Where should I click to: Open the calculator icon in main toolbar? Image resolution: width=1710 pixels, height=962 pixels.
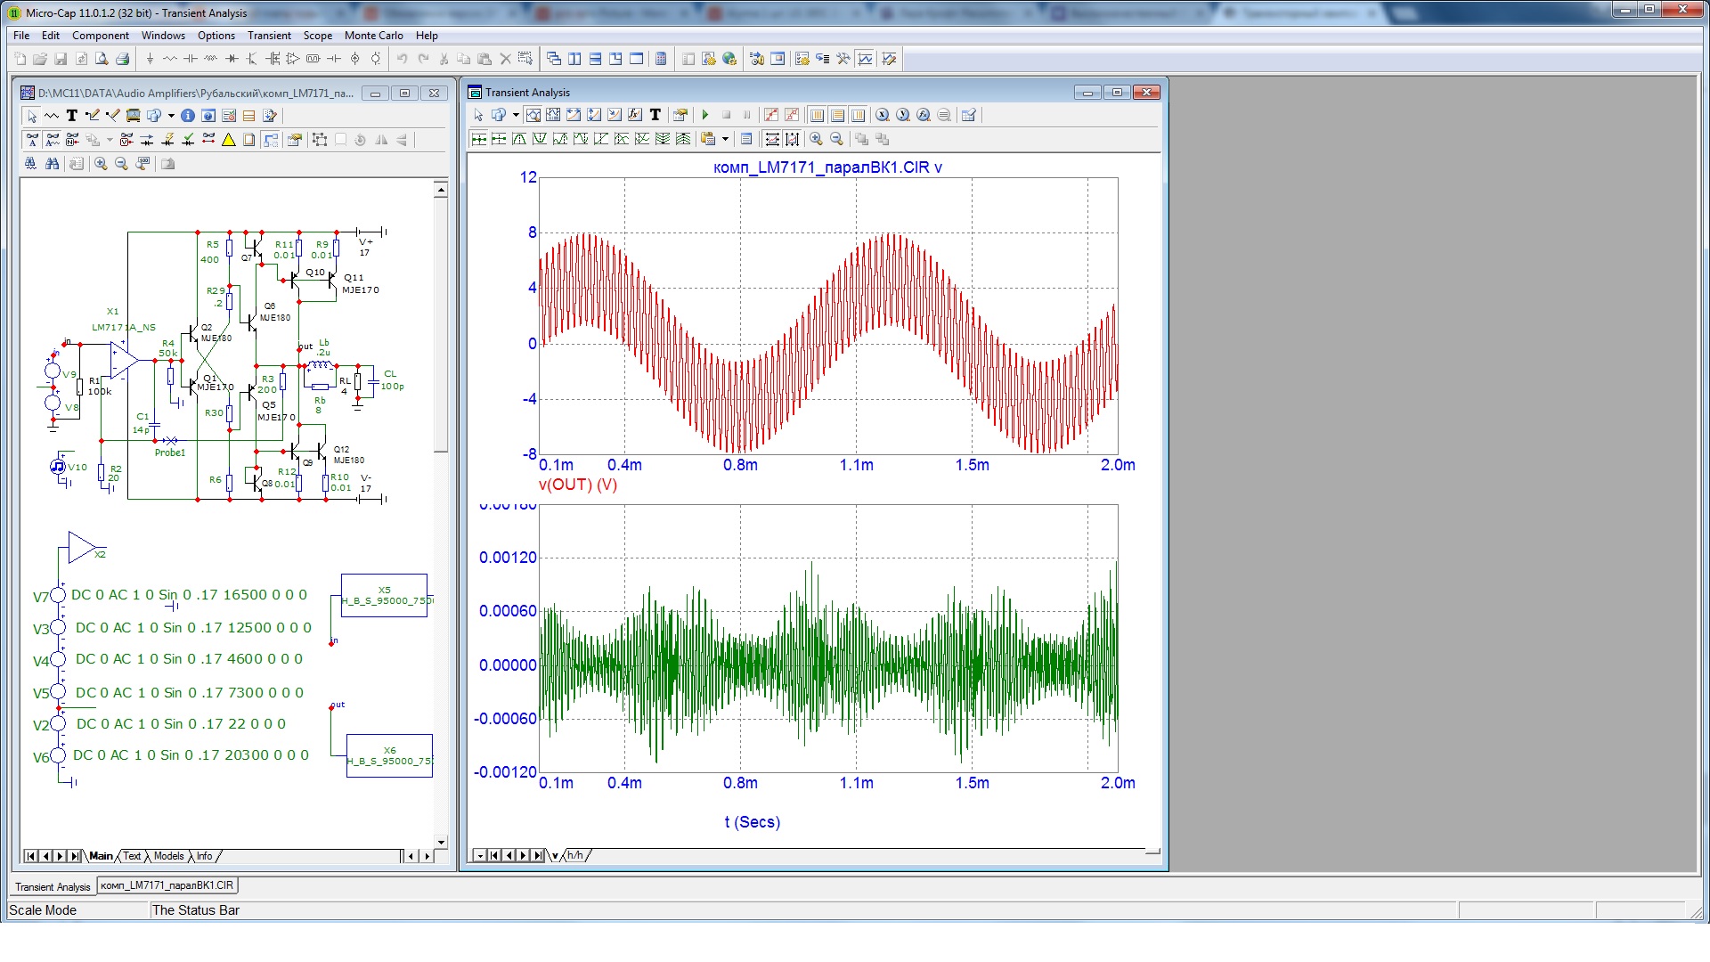[x=661, y=59]
